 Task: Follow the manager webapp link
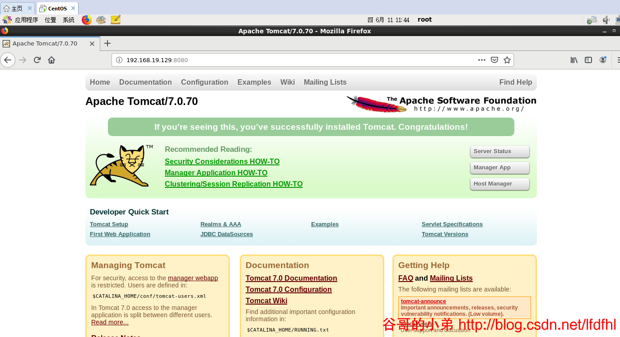pos(193,278)
